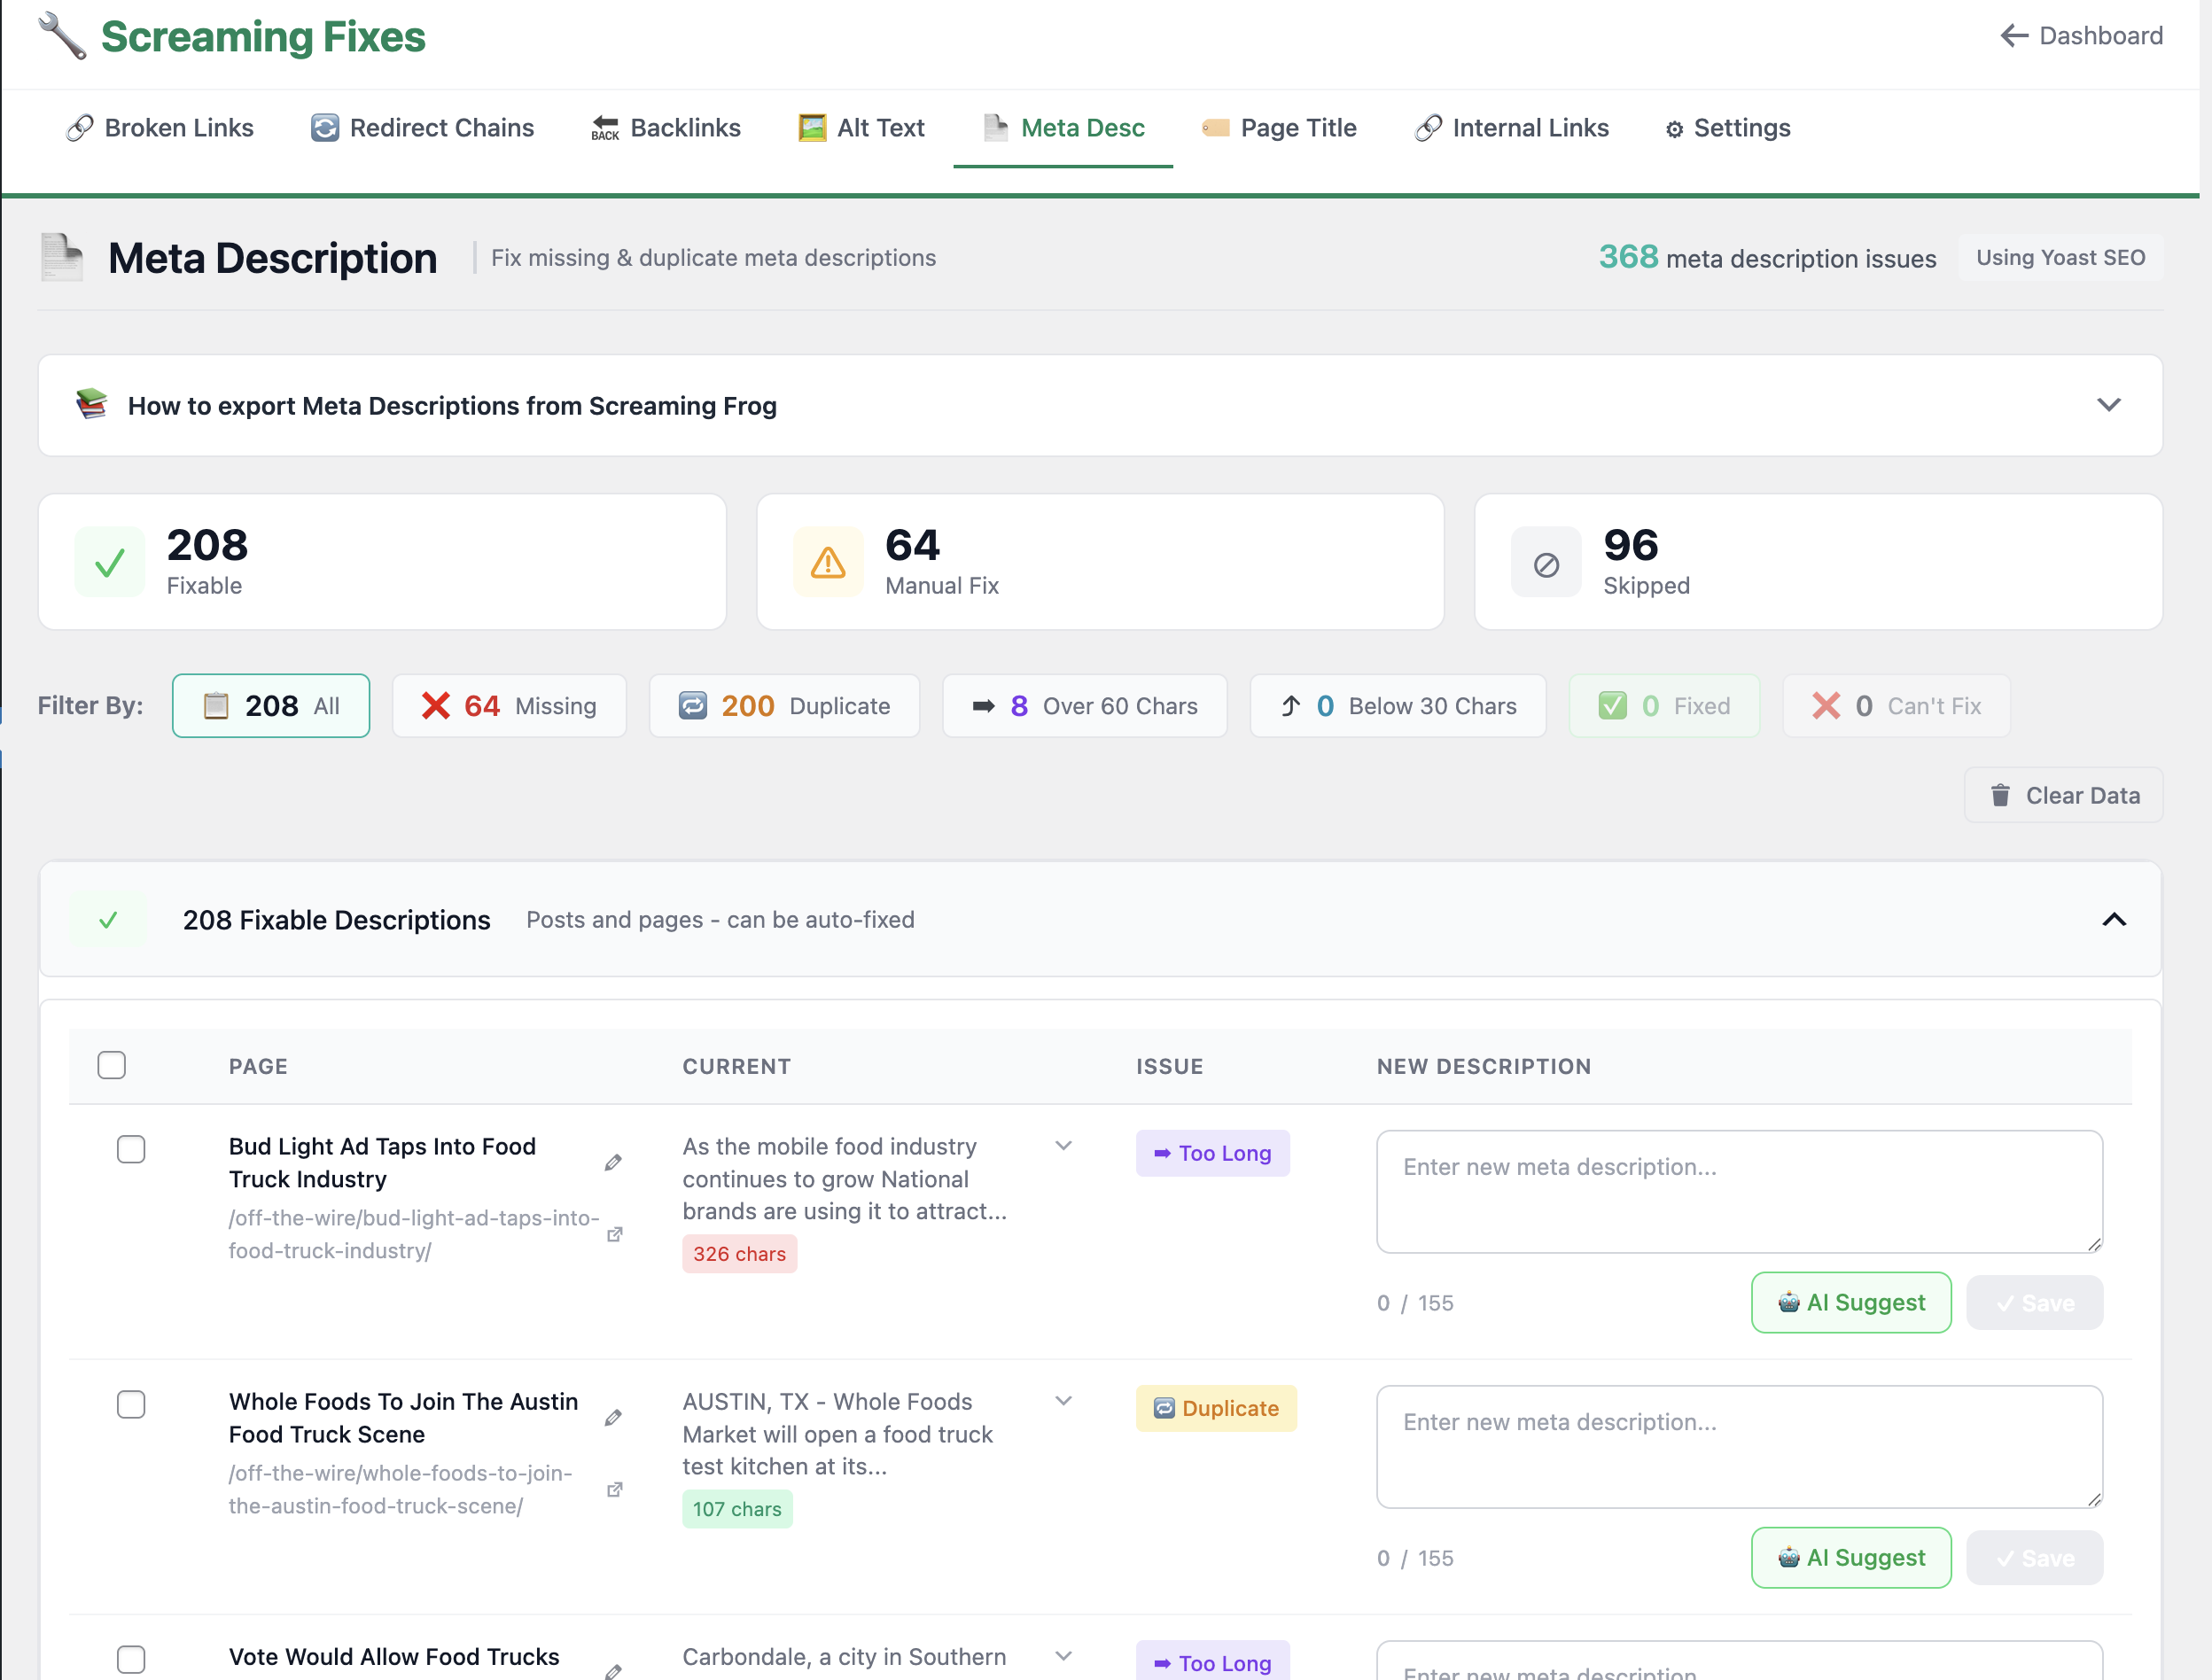Click the Clear Data trash icon
The height and width of the screenshot is (1680, 2212).
point(2000,795)
